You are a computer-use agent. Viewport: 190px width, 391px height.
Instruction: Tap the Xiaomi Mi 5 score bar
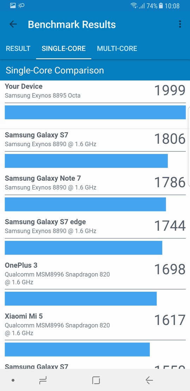77,349
